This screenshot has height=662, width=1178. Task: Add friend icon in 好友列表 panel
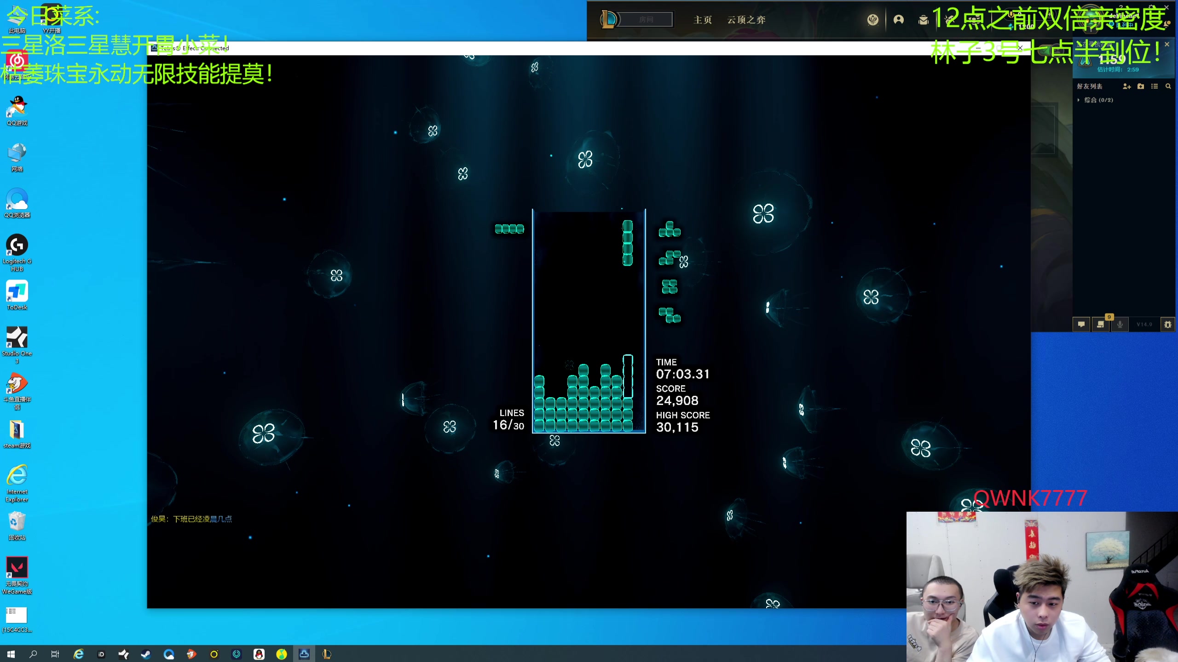[x=1126, y=86]
